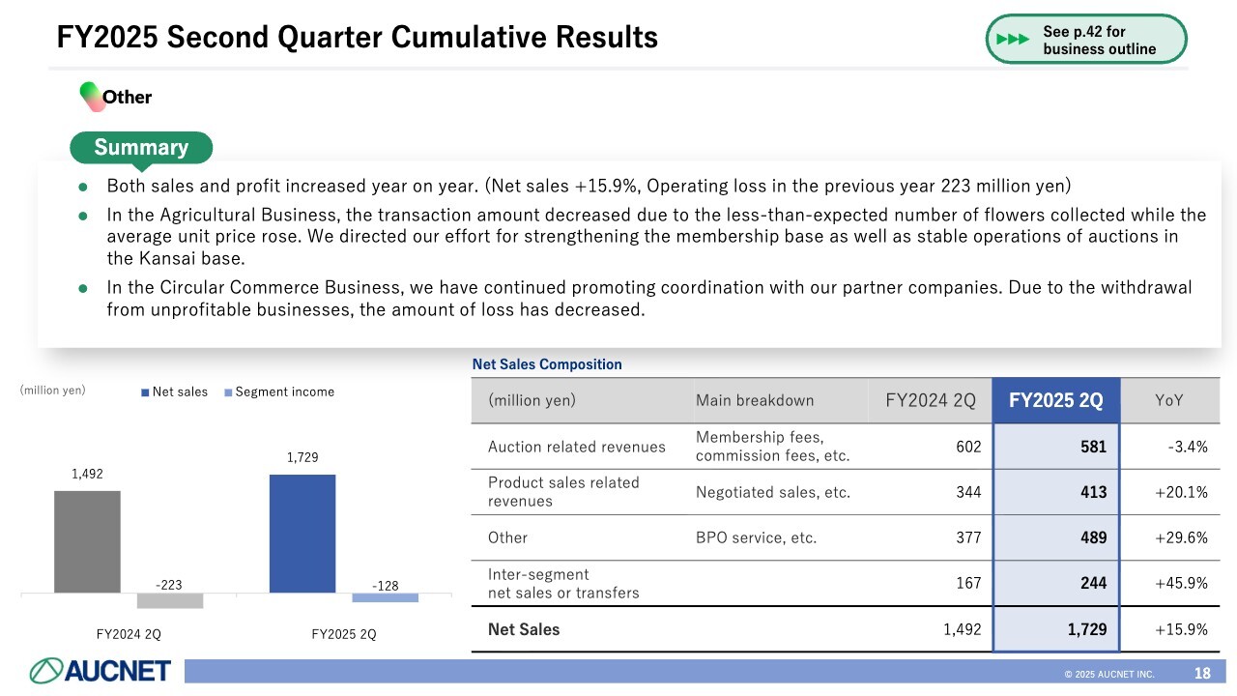Viewport: 1237px width, 696px height.
Task: Click the light blue Segment income legend swatch
Action: click(x=228, y=392)
